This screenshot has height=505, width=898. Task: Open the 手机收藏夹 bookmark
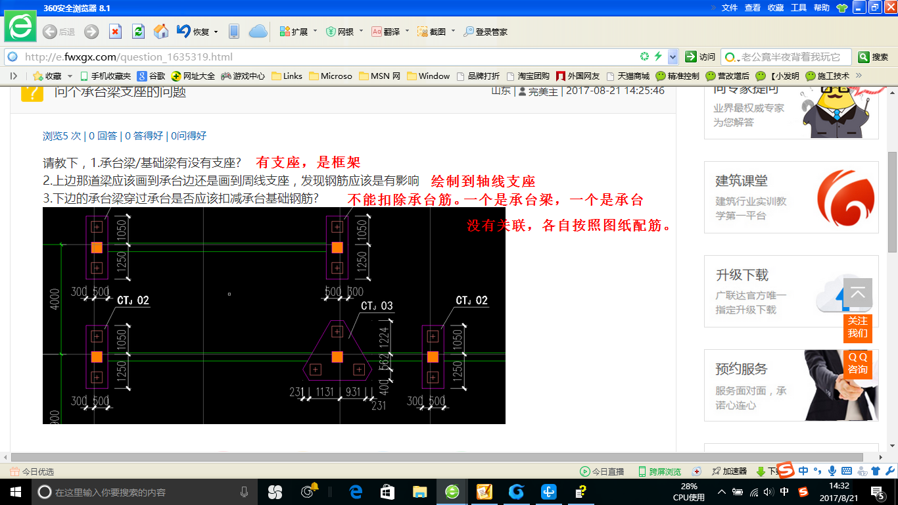(105, 76)
